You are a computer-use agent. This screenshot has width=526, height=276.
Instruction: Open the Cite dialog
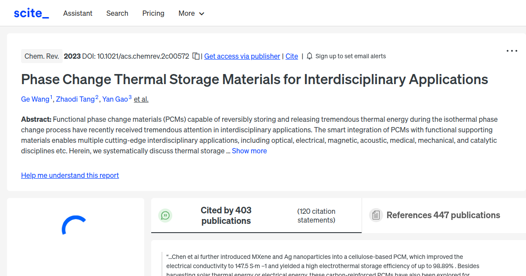coord(291,56)
